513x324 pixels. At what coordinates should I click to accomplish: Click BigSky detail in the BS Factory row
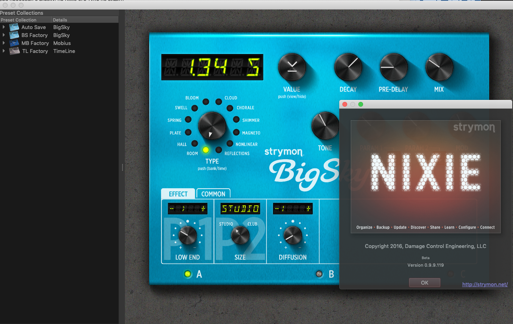click(62, 35)
